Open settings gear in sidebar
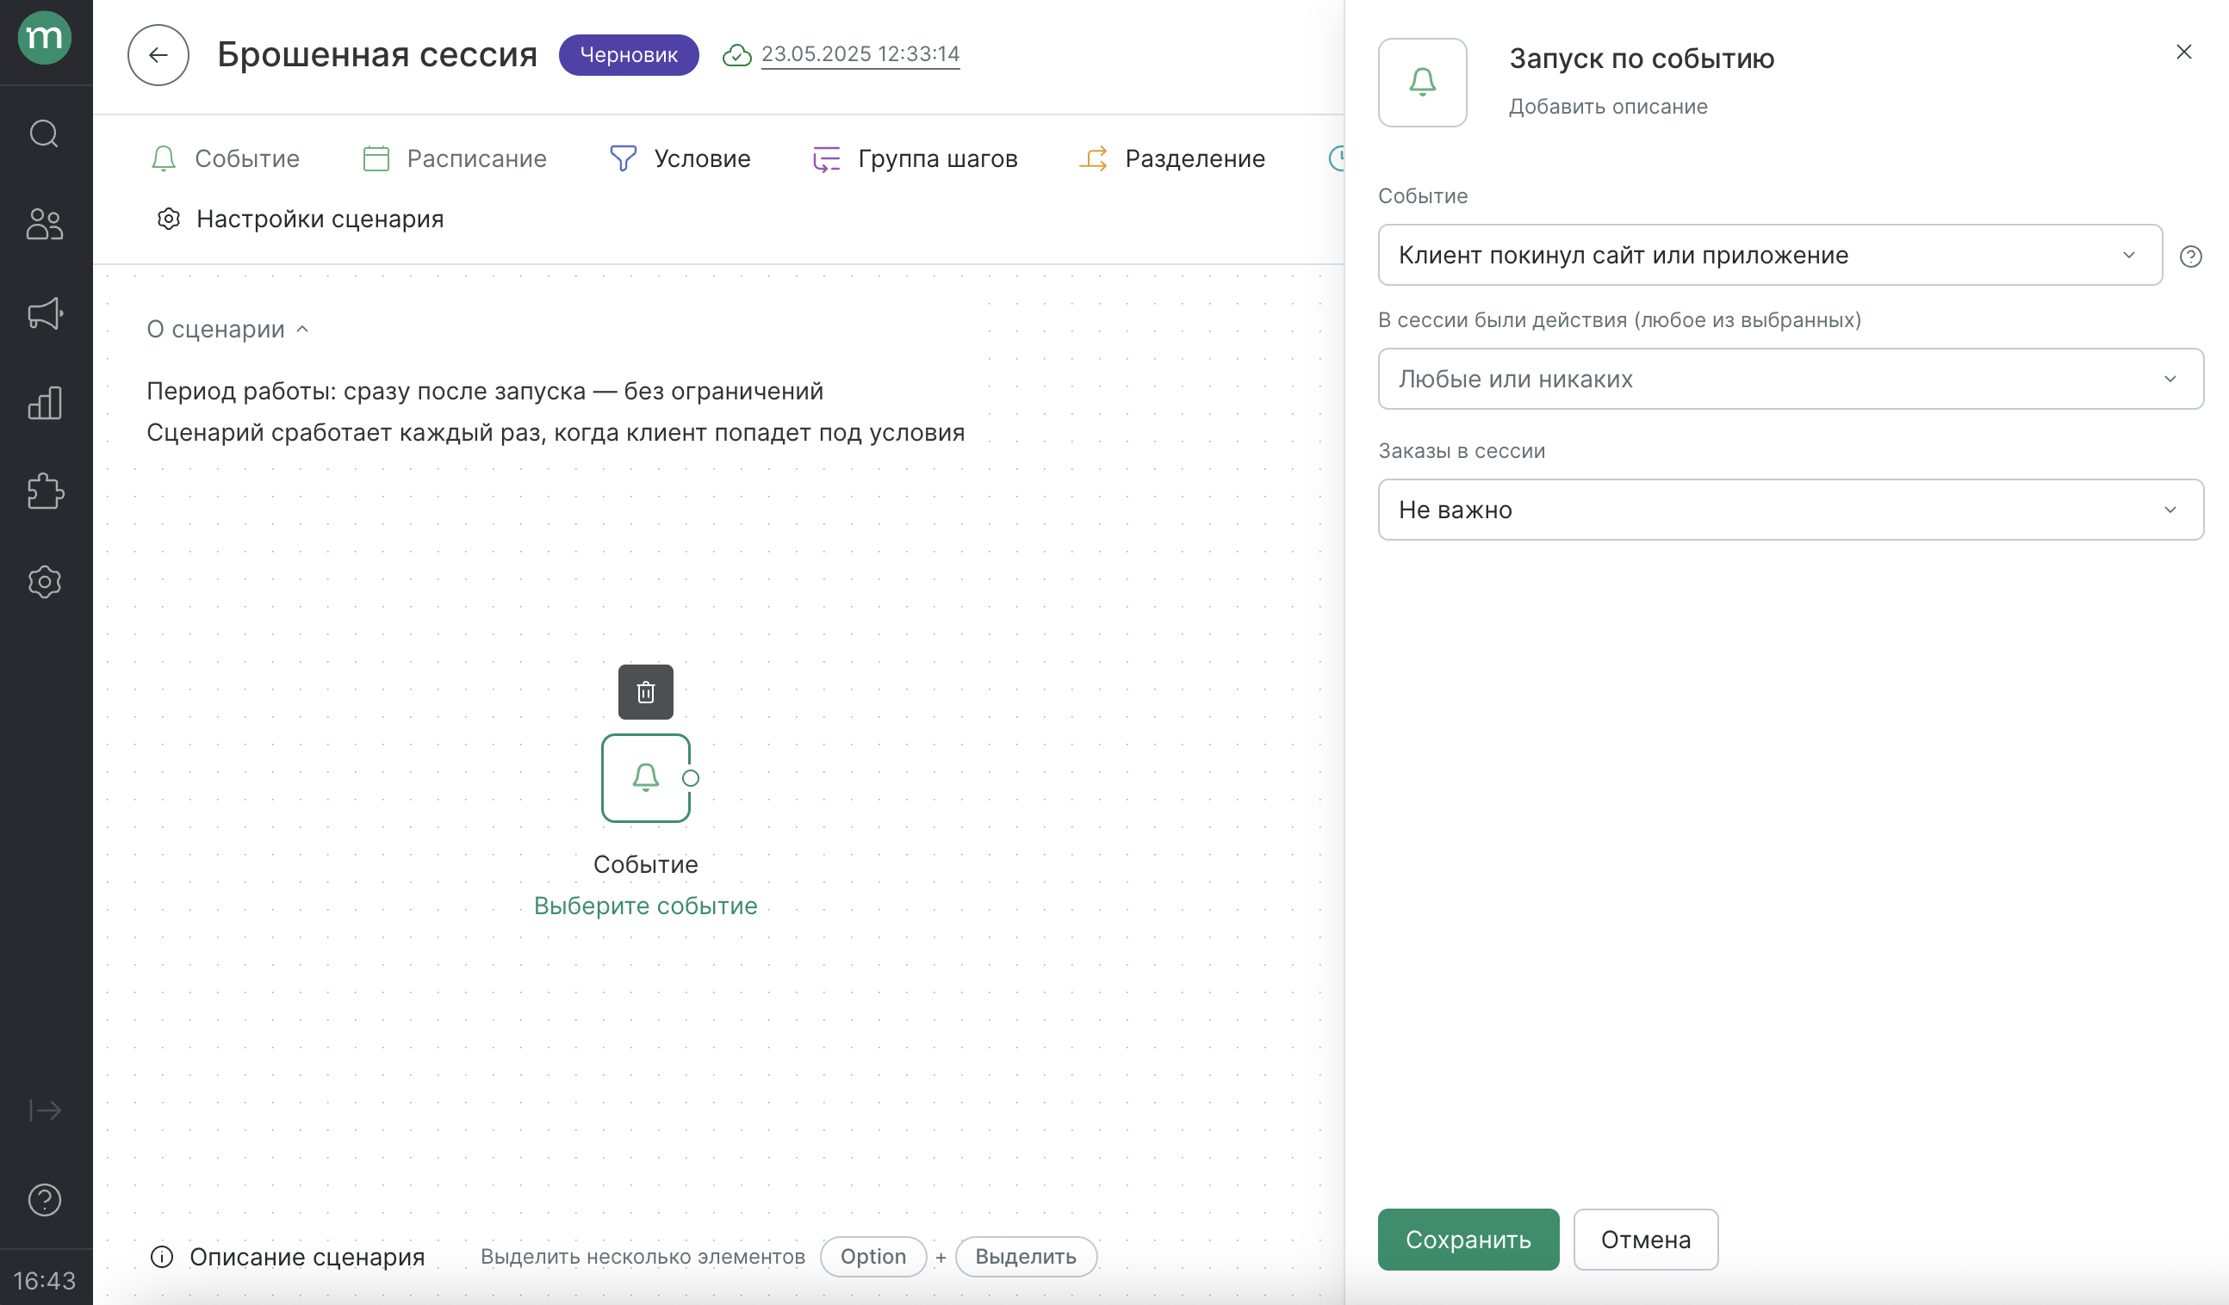Viewport: 2229px width, 1305px height. (x=44, y=582)
